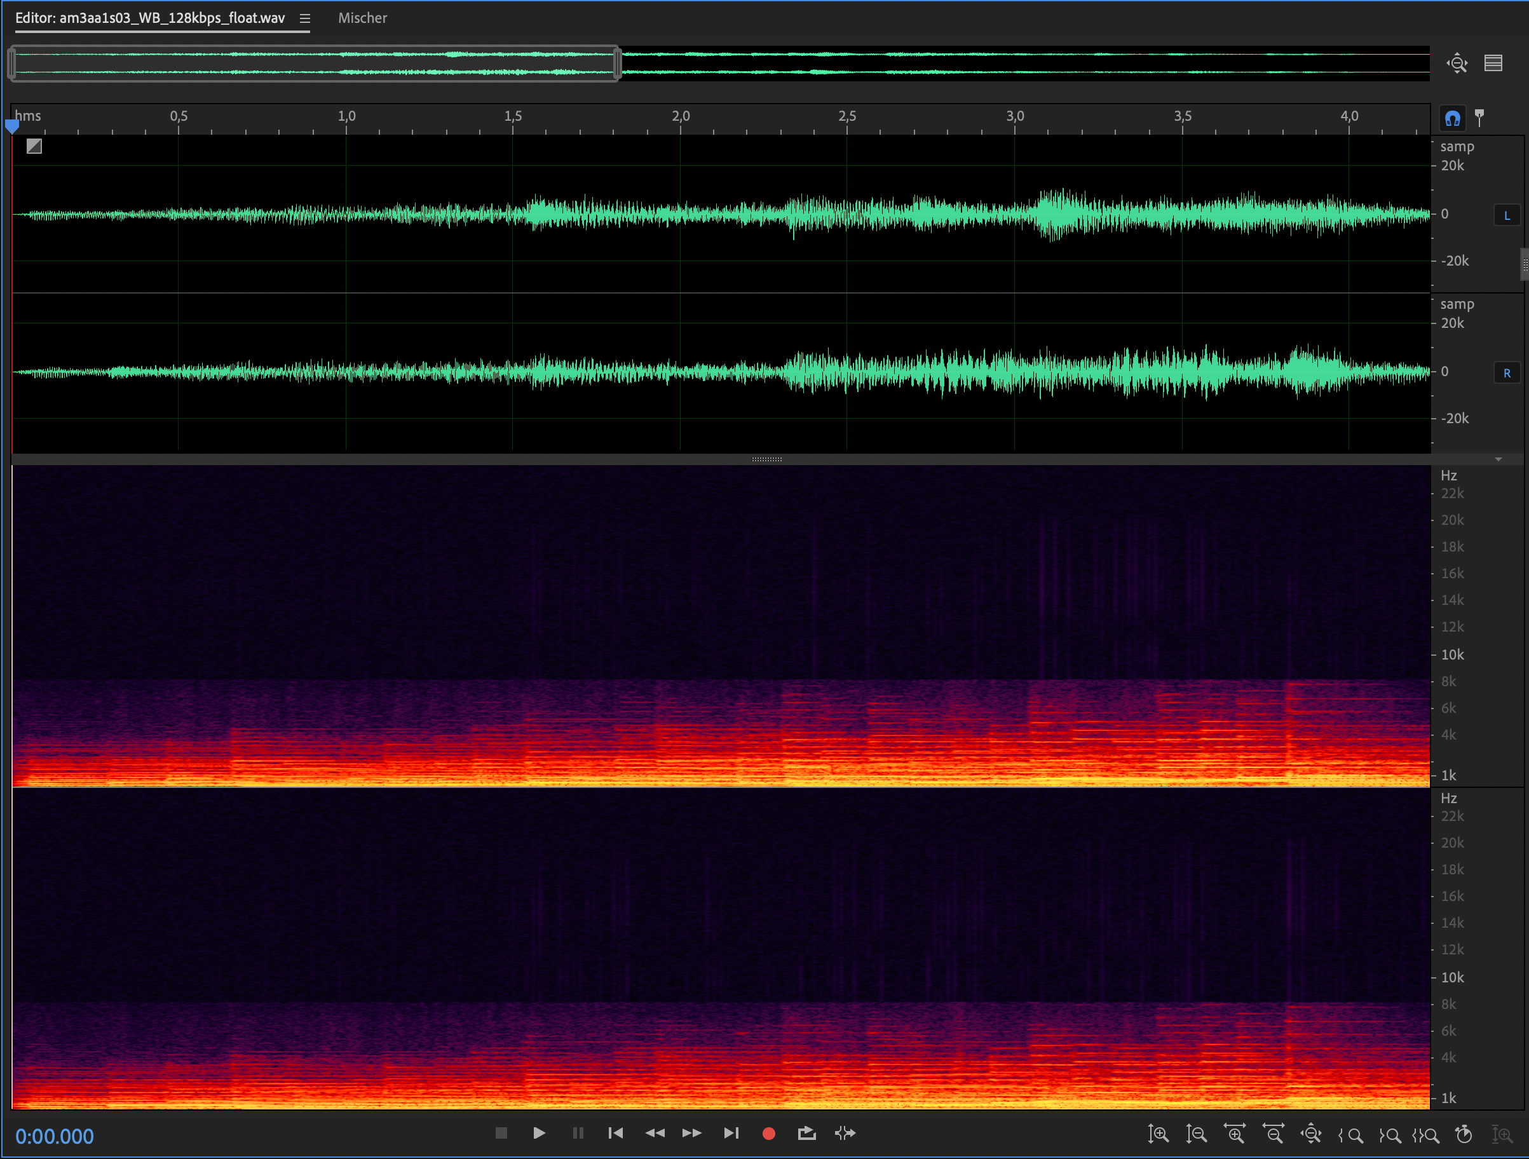Click the Play button in transport controls

click(x=539, y=1133)
